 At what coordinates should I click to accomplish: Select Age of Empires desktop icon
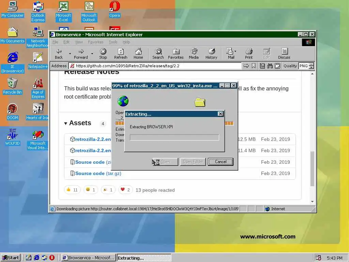[x=38, y=88]
